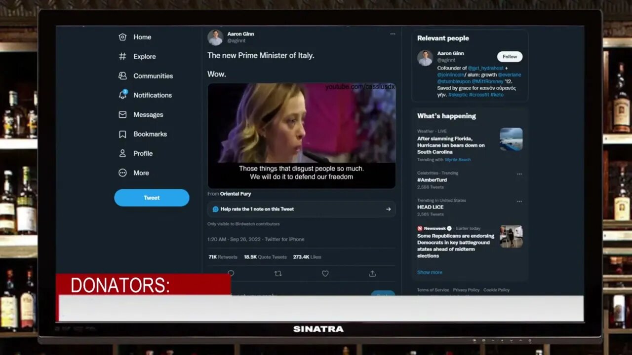Open the Terms of Service link

(x=433, y=290)
